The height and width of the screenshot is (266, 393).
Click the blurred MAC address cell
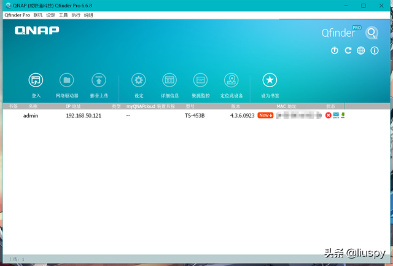click(299, 115)
